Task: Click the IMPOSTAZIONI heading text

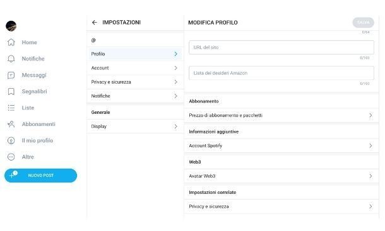Action: (x=122, y=23)
